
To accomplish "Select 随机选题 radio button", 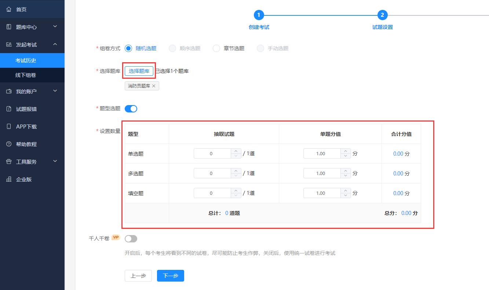I will (x=128, y=48).
